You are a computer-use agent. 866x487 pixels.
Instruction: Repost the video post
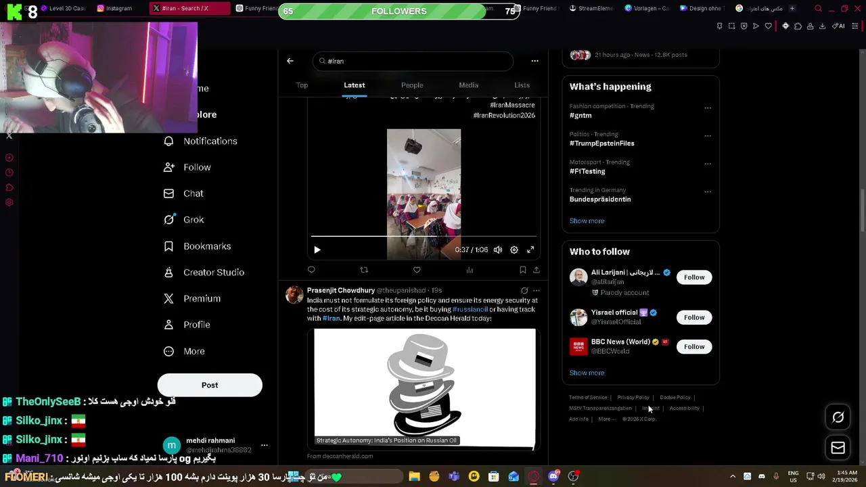coord(364,270)
